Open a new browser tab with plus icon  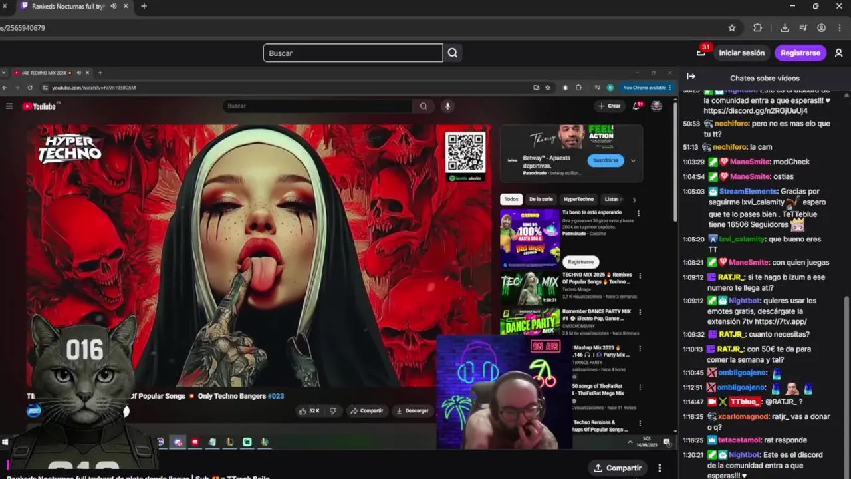click(x=144, y=6)
